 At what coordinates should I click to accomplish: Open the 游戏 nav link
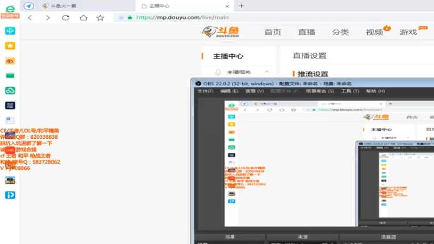pos(408,33)
